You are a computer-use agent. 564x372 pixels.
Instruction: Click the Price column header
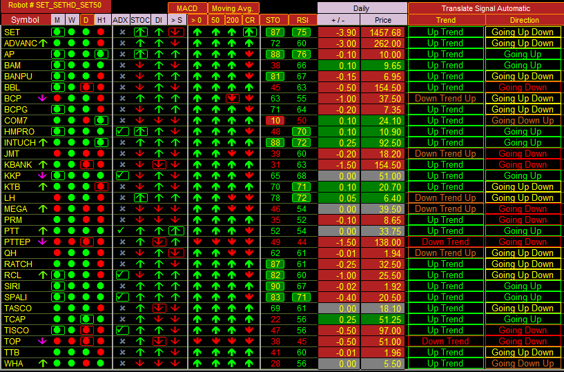pos(383,20)
